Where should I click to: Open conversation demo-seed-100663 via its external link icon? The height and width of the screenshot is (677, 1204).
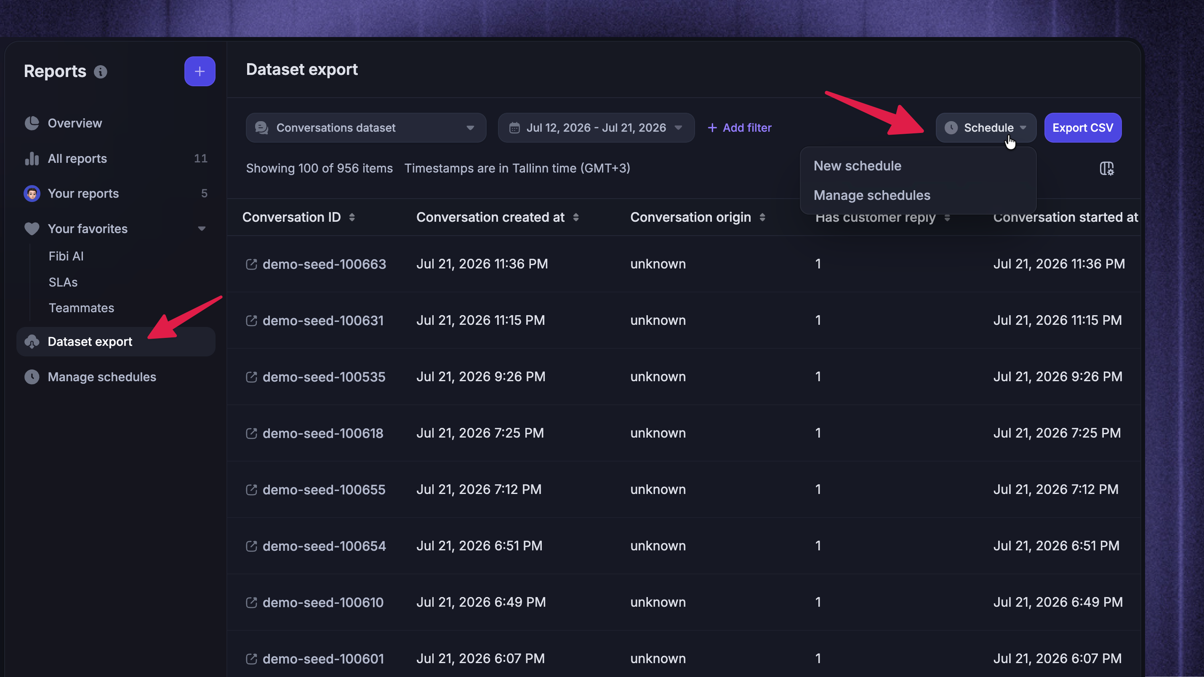tap(251, 264)
